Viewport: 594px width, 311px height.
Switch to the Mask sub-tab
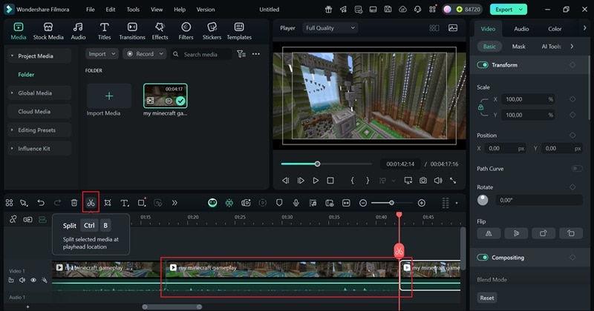[518, 47]
